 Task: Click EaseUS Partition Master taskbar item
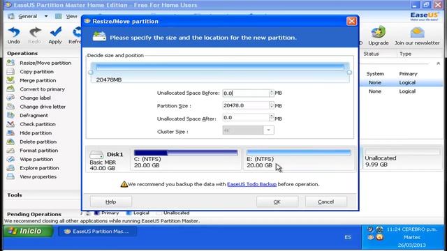click(x=98, y=231)
